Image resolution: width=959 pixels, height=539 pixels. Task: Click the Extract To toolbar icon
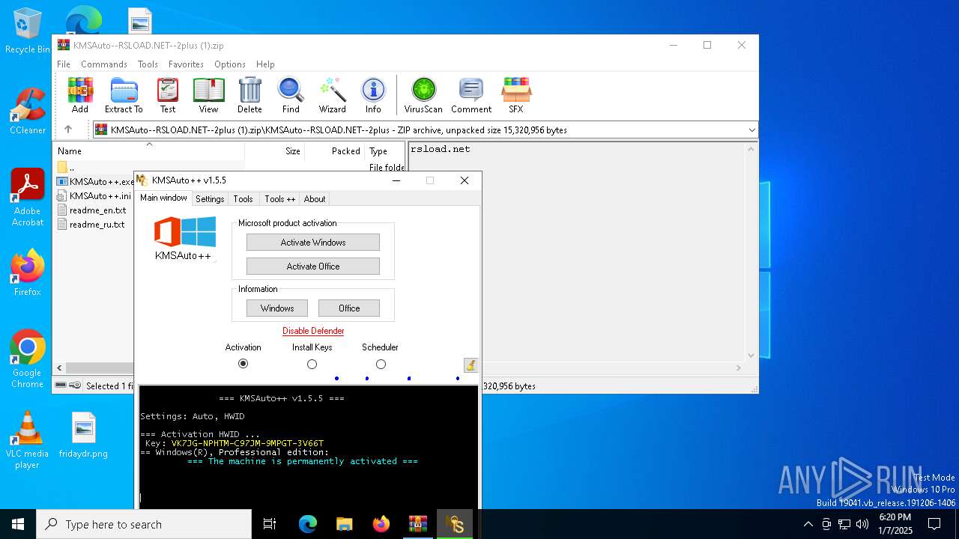[x=124, y=95]
